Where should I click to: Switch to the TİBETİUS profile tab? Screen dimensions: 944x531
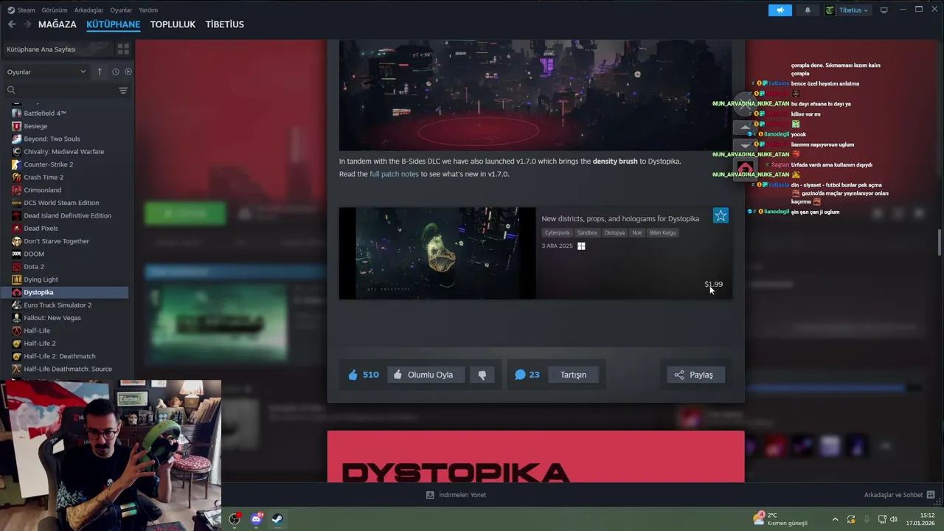tap(224, 24)
